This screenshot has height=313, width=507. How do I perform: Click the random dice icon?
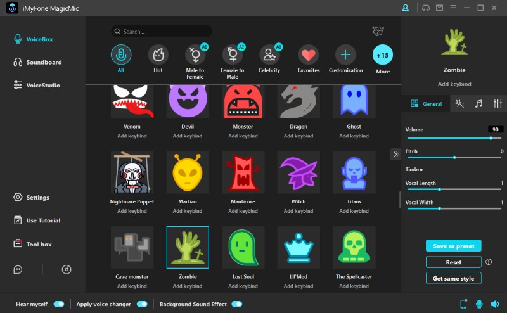pos(378,31)
